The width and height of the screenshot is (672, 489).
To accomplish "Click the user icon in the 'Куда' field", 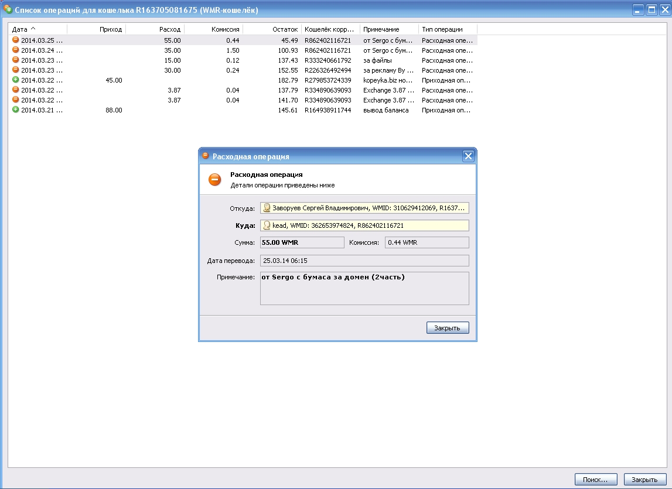I will (267, 225).
